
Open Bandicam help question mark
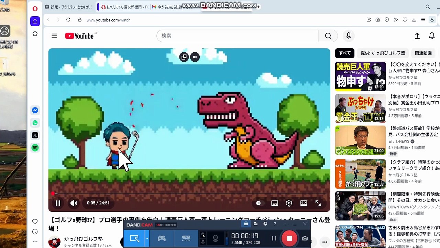pos(275,224)
